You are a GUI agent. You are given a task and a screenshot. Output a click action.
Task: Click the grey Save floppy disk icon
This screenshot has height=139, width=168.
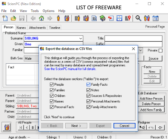click(22, 18)
